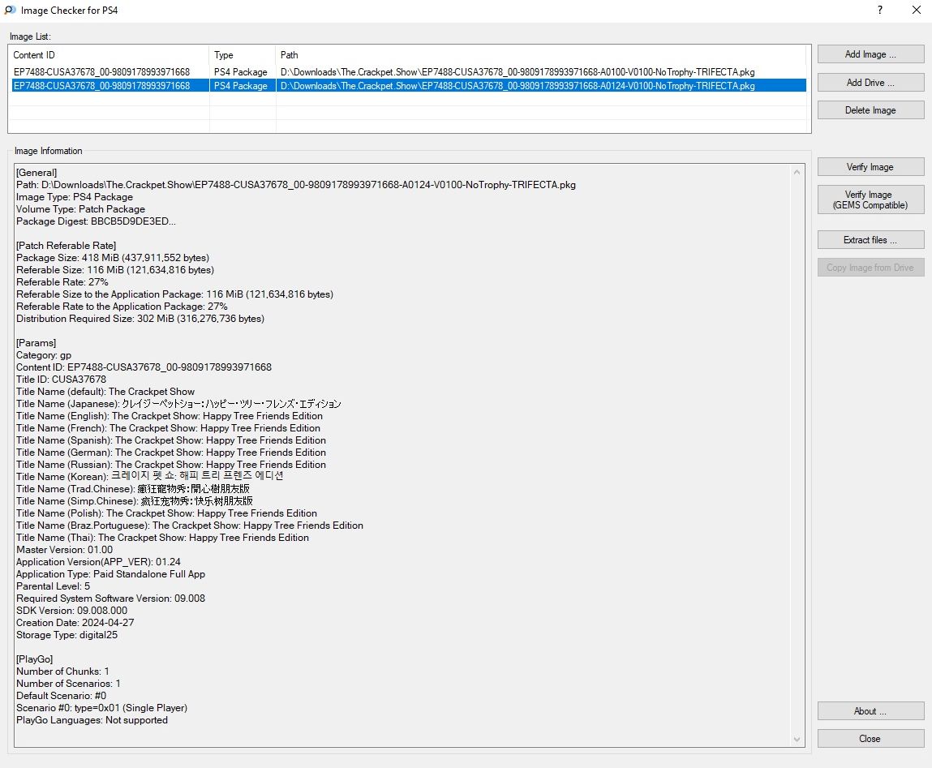Click the Default Scenario: #0 line
The width and height of the screenshot is (932, 768).
pos(61,696)
